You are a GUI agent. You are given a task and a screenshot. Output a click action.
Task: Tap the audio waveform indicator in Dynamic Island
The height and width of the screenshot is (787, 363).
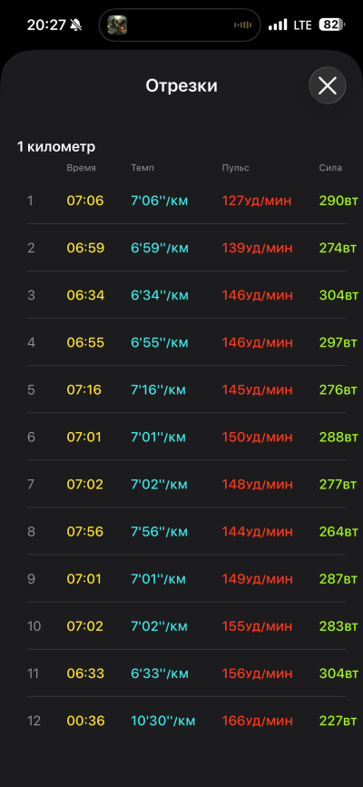point(242,25)
